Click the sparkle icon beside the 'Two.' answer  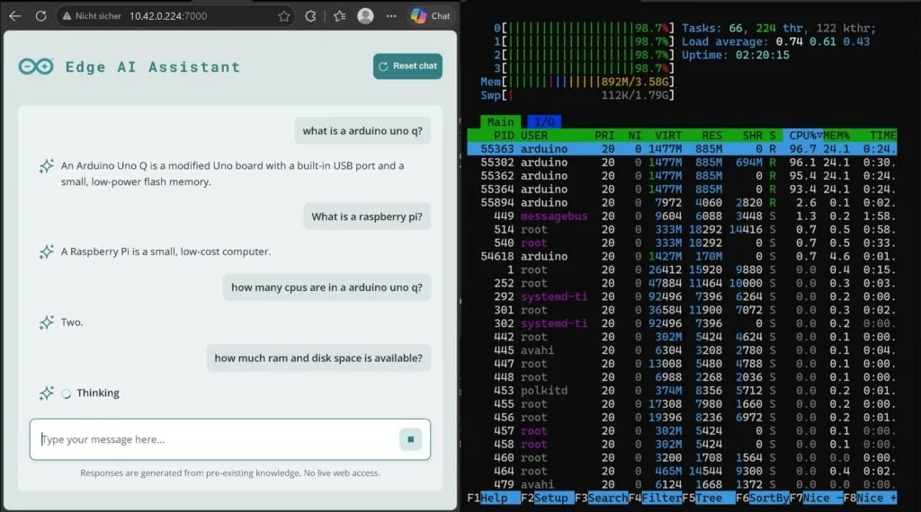(x=47, y=322)
